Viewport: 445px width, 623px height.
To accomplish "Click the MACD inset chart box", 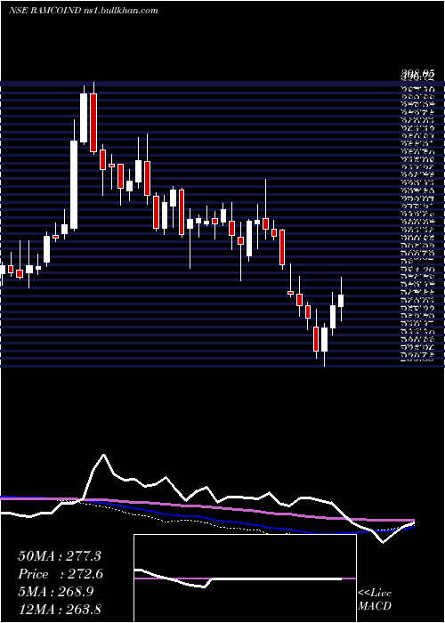I will click(245, 578).
